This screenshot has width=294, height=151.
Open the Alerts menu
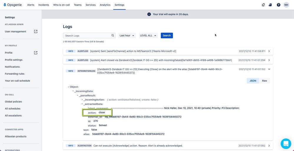click(x=31, y=5)
